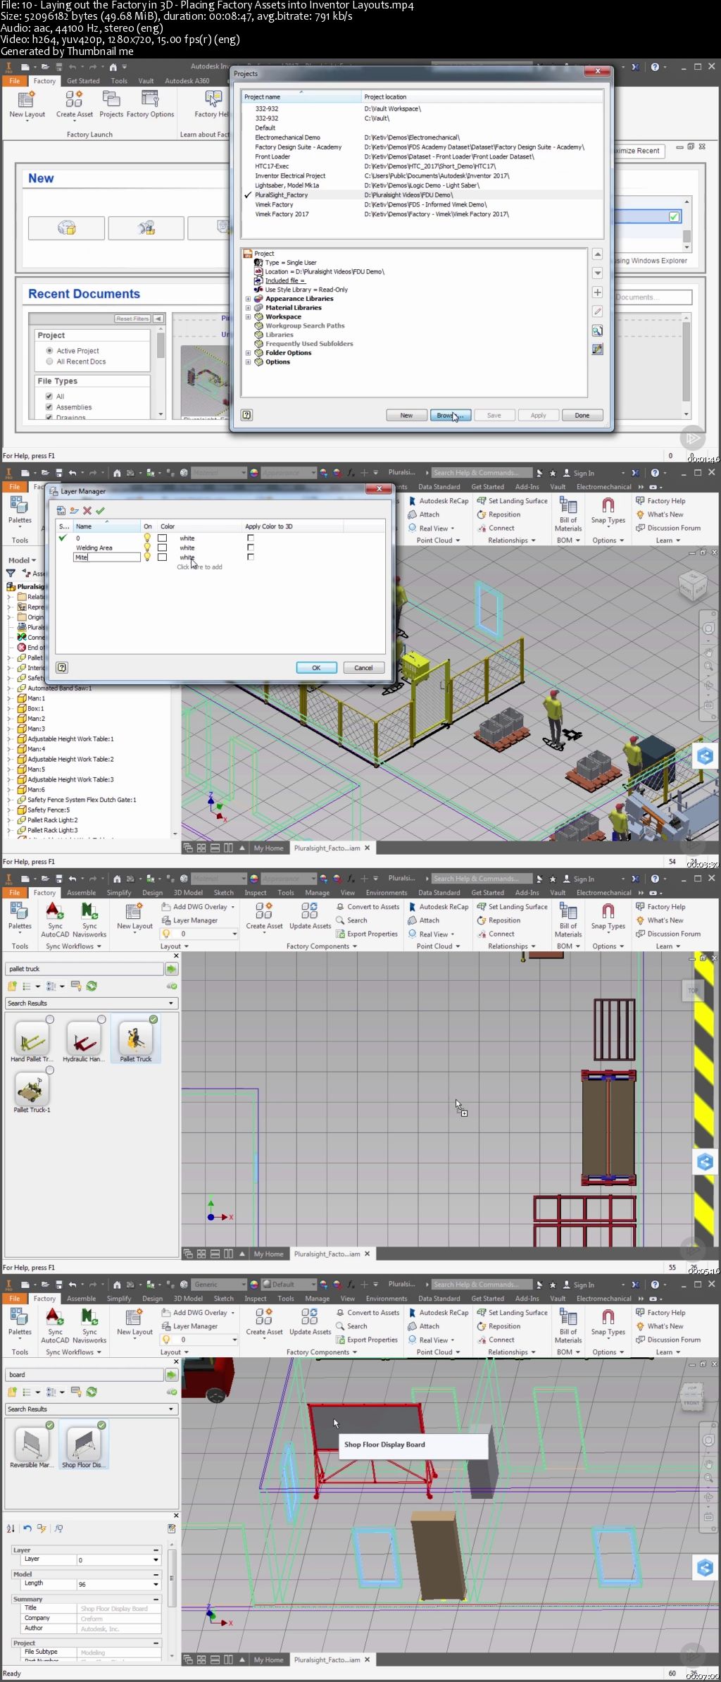Select PluralSight_Factory row in Projects list
Screen dimensions: 721x1682
pyautogui.click(x=422, y=195)
